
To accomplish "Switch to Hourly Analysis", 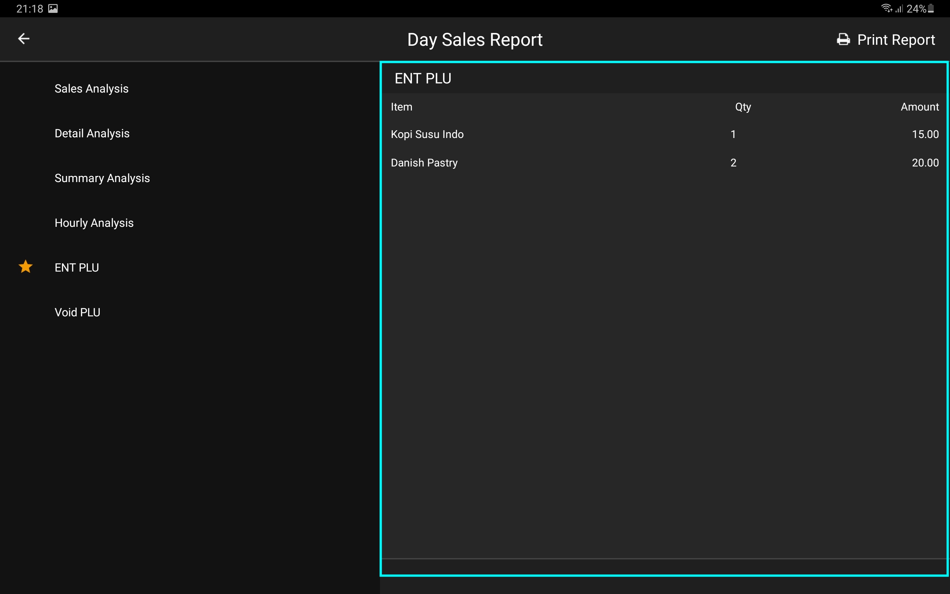I will pos(94,223).
